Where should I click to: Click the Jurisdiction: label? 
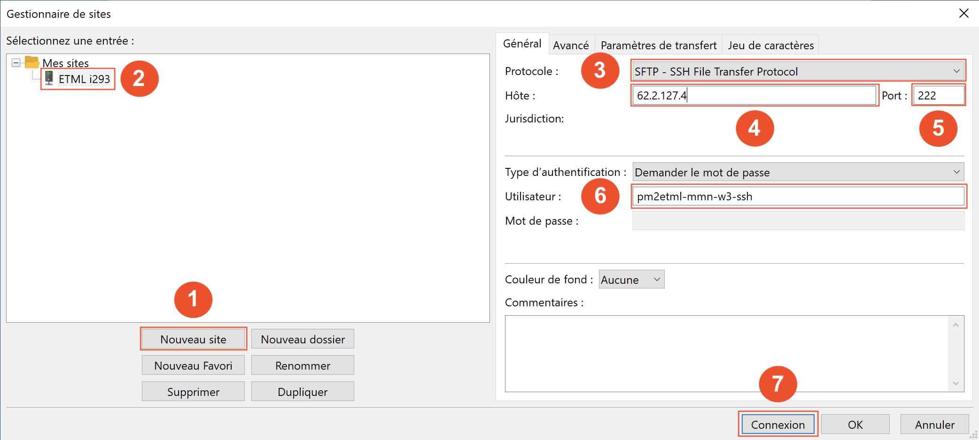click(534, 119)
